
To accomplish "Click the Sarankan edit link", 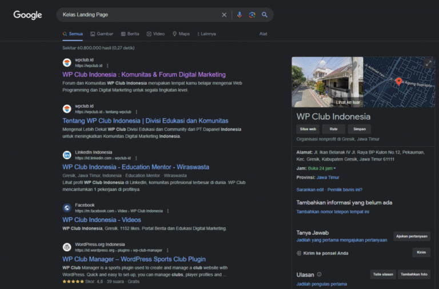I will tap(310, 190).
